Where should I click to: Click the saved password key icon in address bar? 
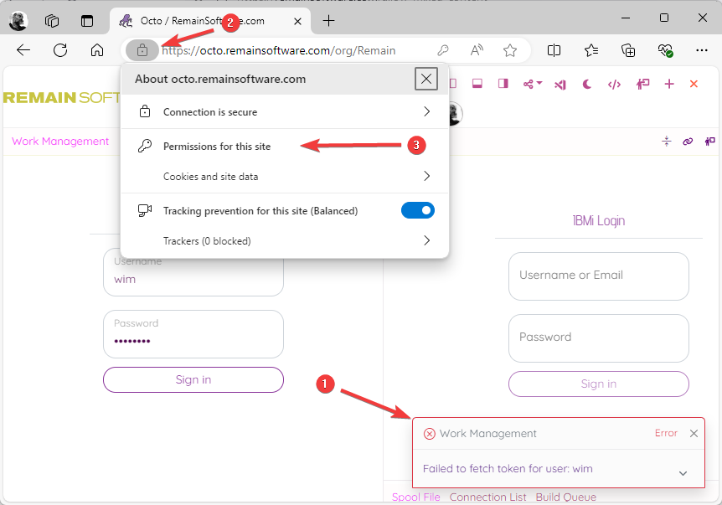click(443, 50)
